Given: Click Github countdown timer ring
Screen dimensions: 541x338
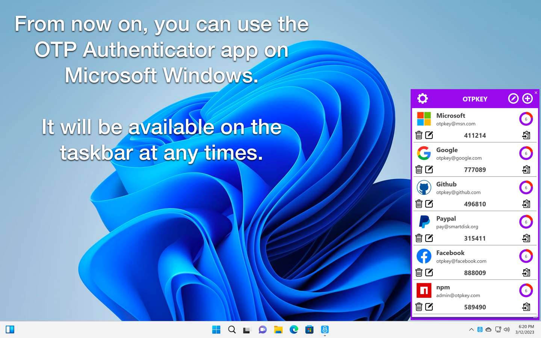Looking at the screenshot, I should [526, 188].
